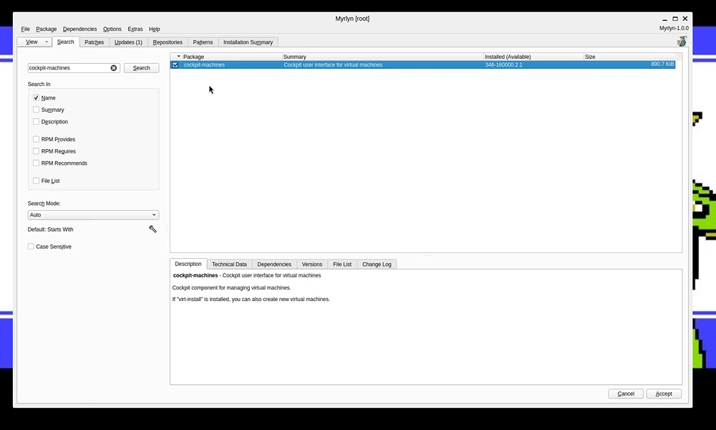Click the Myrlyn mascot logo icon

click(x=682, y=42)
